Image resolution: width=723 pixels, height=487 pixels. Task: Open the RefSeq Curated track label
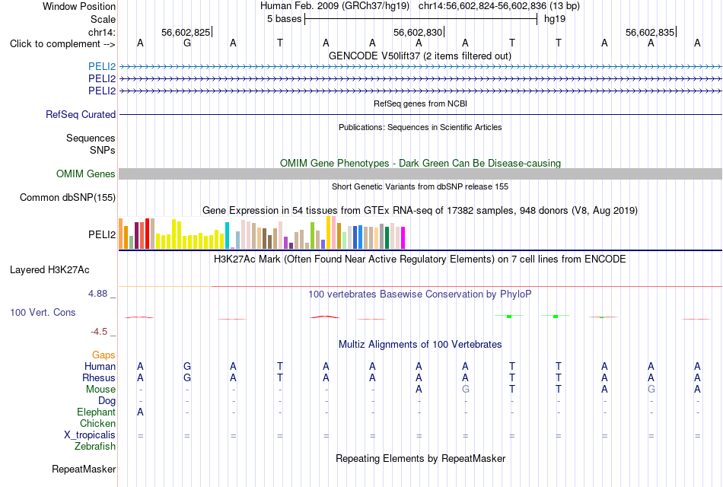(x=81, y=114)
